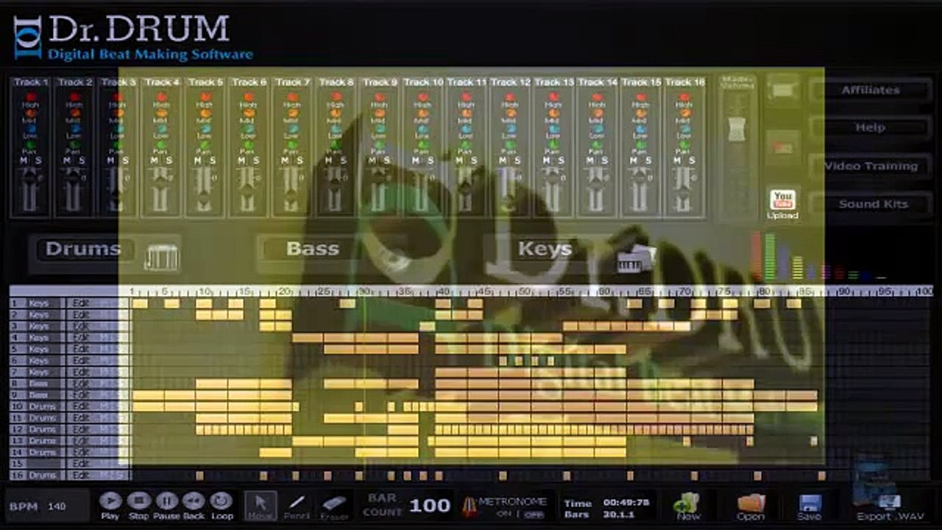
Task: Click the blue Low knob on Track 6
Action: click(x=248, y=129)
